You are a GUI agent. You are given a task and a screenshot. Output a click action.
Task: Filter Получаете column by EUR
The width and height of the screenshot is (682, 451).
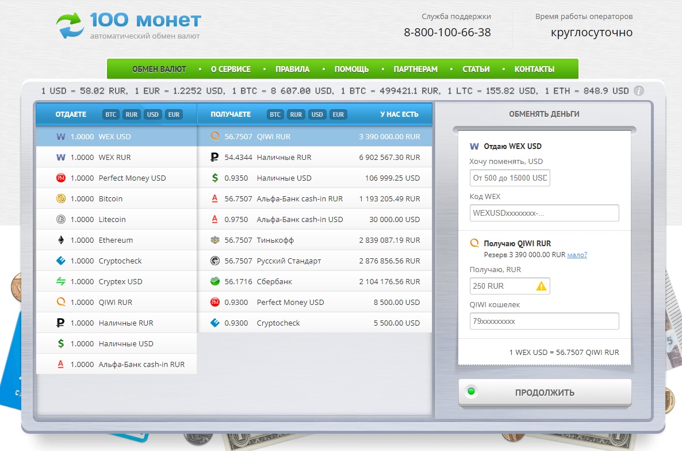point(338,114)
